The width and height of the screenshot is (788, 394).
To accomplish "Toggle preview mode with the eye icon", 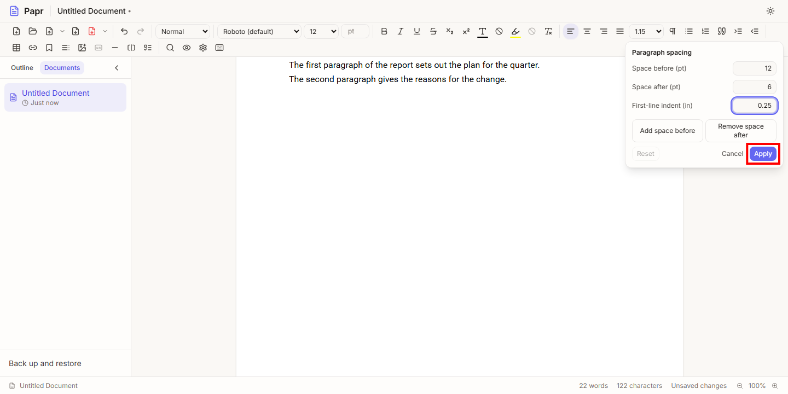I will pos(187,48).
